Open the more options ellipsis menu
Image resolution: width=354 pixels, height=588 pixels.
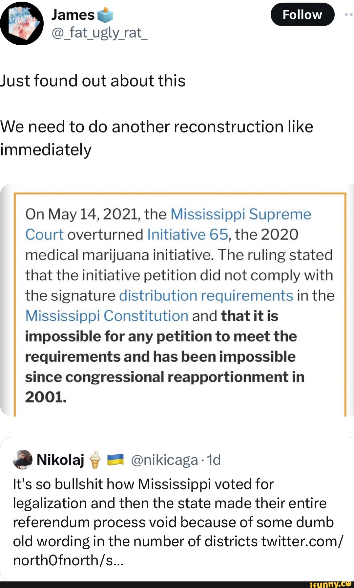point(348,14)
